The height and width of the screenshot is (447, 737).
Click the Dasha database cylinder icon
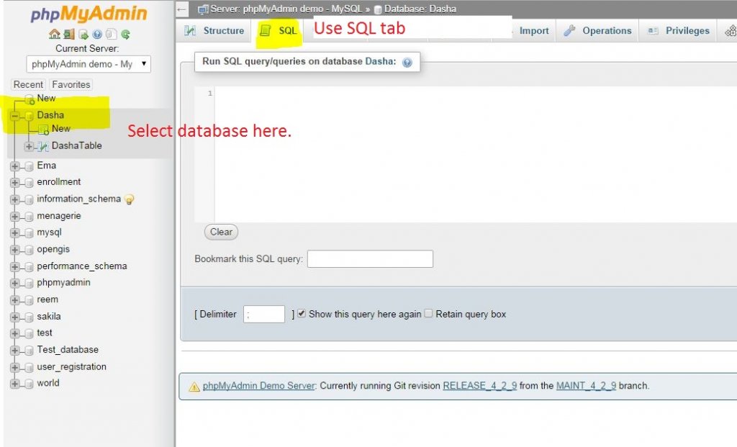29,115
